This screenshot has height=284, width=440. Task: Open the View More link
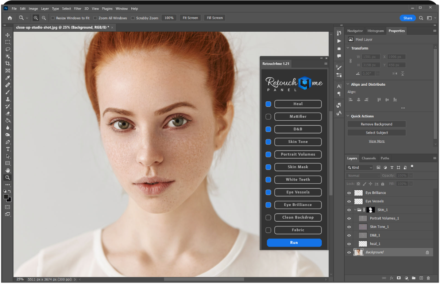coord(377,141)
